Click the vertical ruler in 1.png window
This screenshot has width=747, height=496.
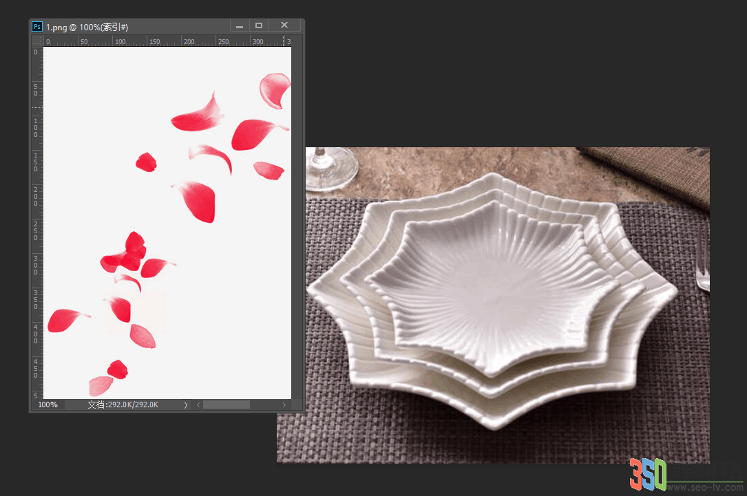[x=37, y=223]
